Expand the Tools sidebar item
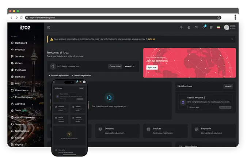This screenshot has height=160, width=247. (x=18, y=110)
